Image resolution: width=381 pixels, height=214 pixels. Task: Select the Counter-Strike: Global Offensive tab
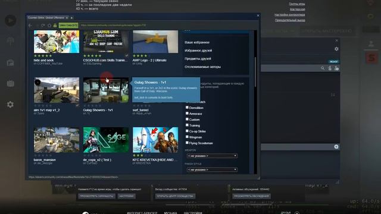tap(46, 18)
